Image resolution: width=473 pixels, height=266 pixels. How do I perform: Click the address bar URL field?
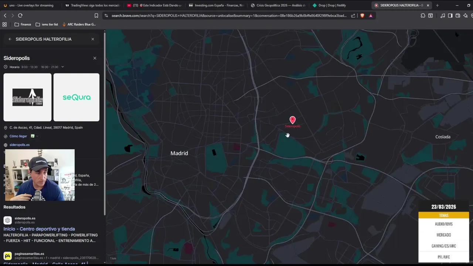point(229,16)
